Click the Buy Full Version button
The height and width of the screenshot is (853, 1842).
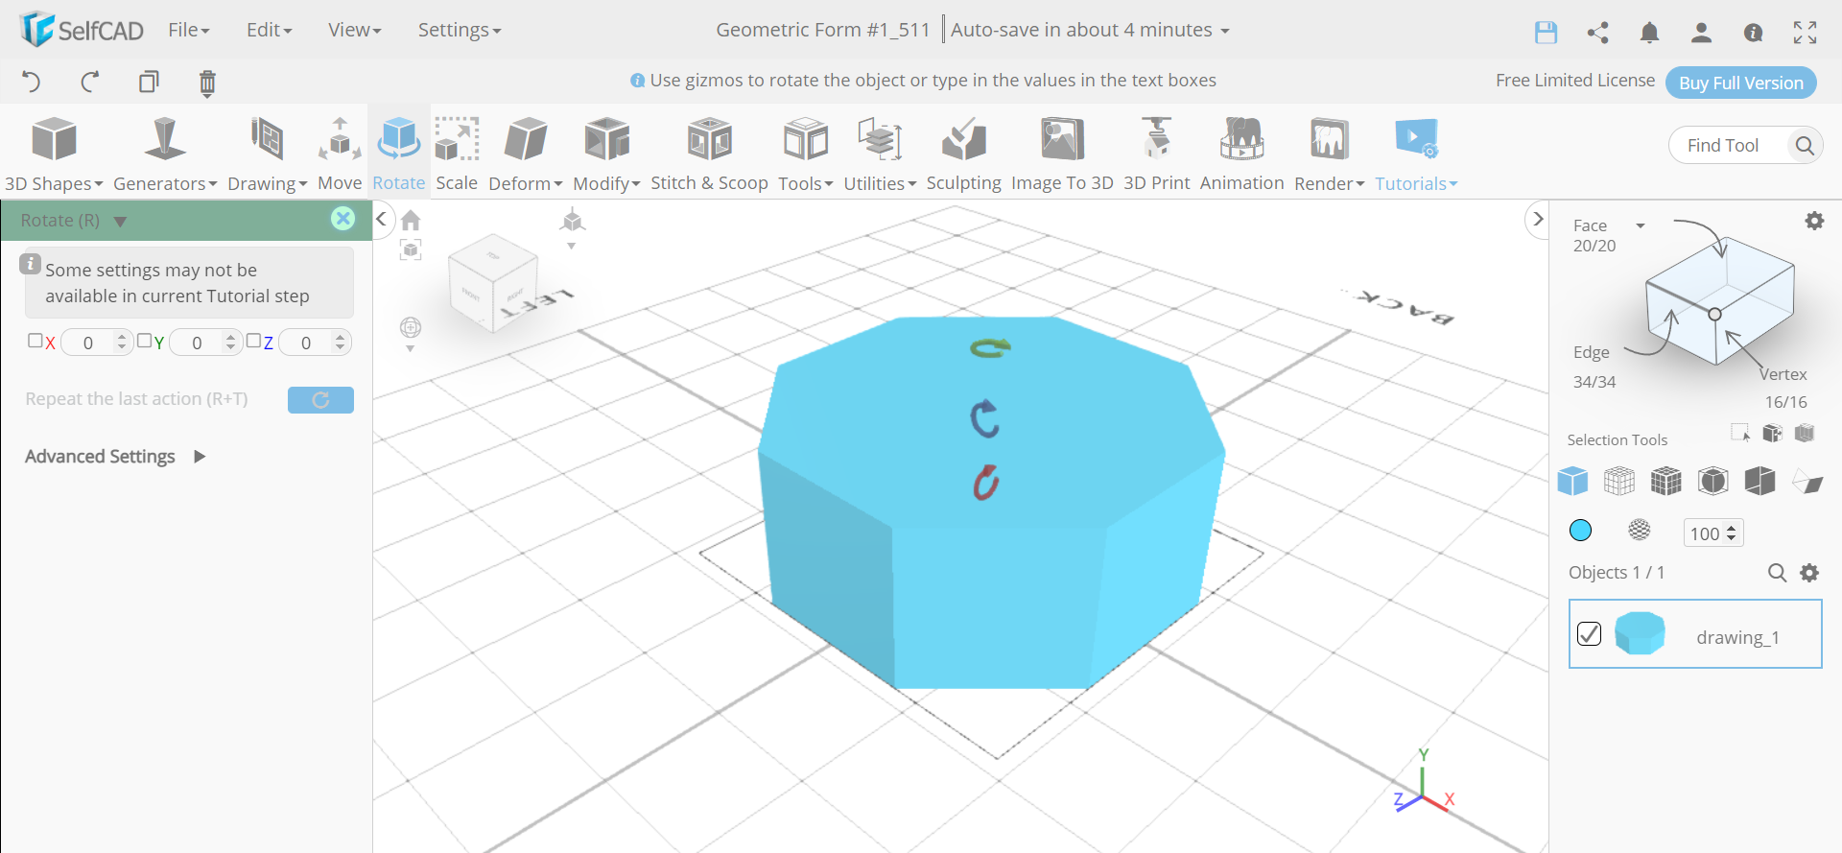coord(1741,83)
